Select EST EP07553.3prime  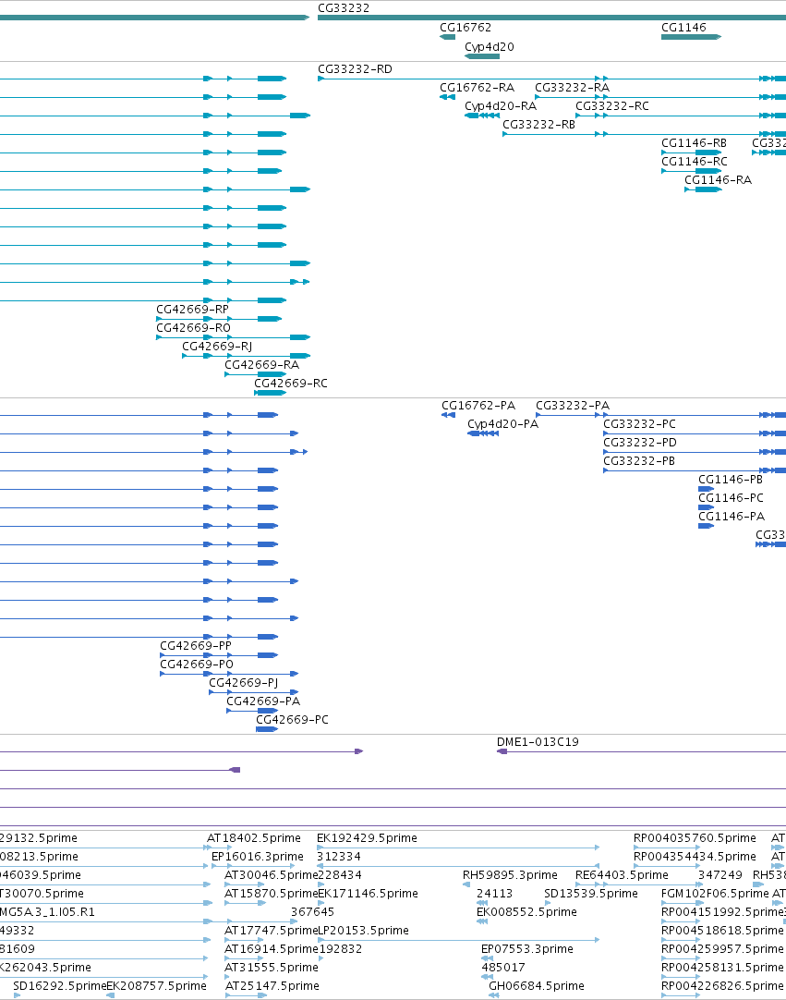tap(527, 949)
